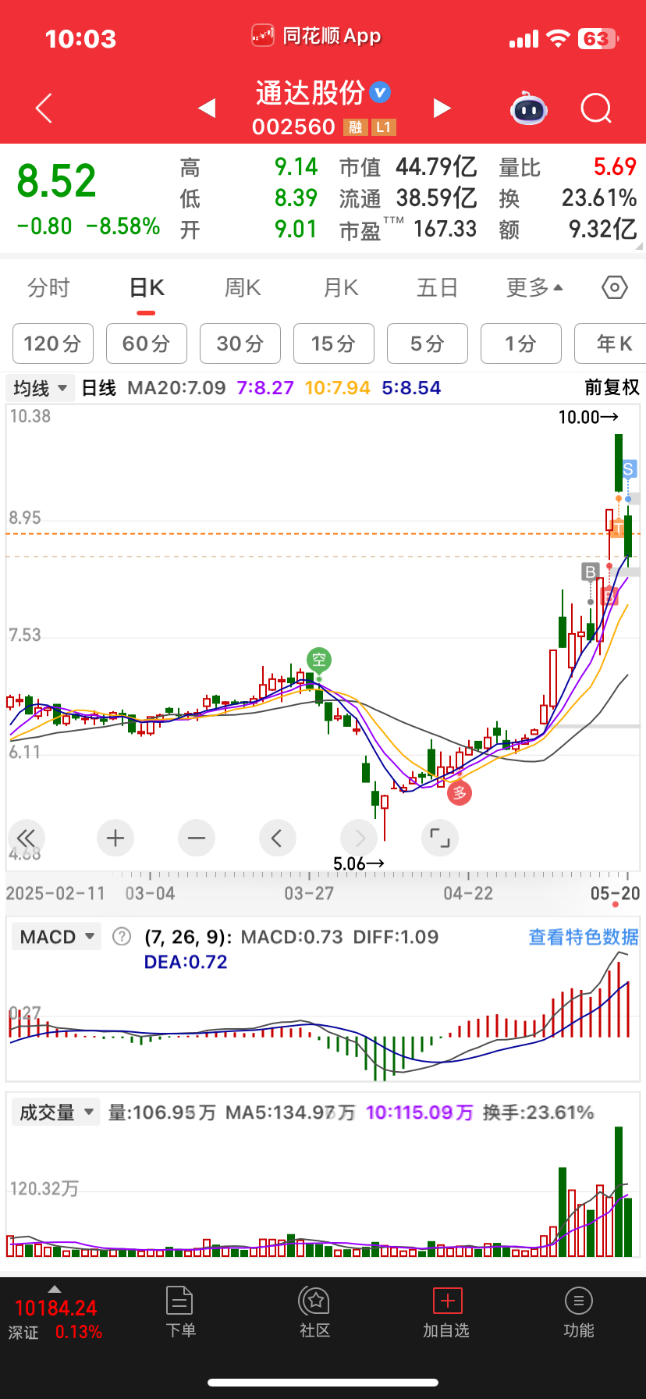This screenshot has width=646, height=1399.
Task: Tap the blue verified badge beside 通达股份
Action: [380, 92]
